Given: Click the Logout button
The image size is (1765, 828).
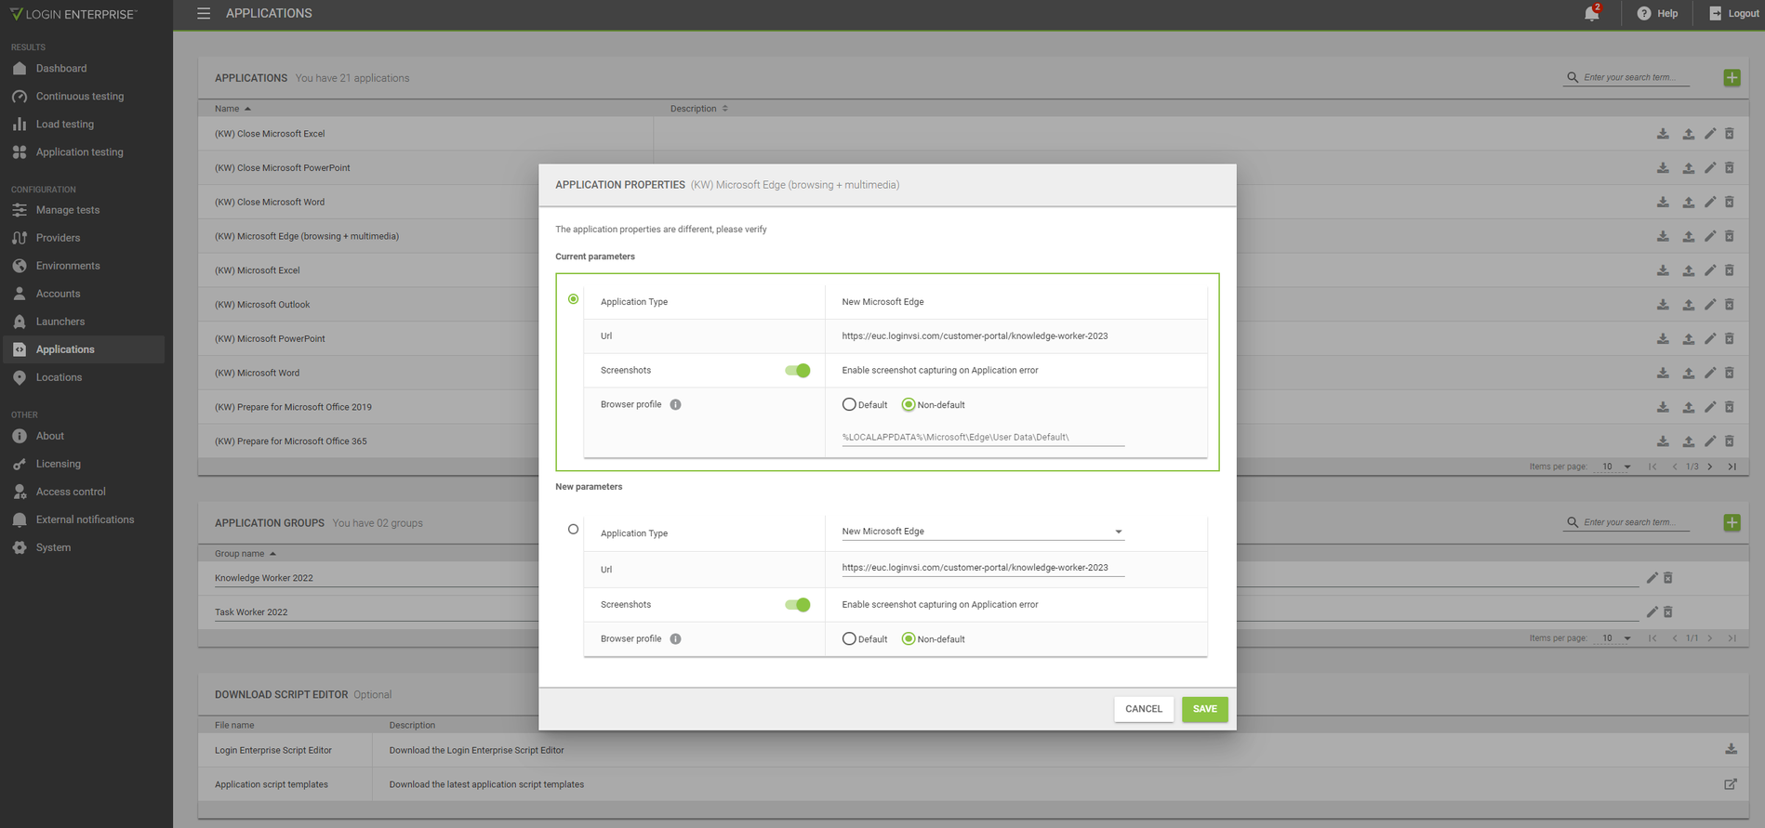Looking at the screenshot, I should click(1734, 14).
